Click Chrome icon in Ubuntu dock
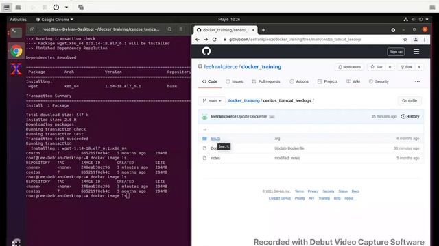The width and height of the screenshot is (439, 246). (16, 51)
